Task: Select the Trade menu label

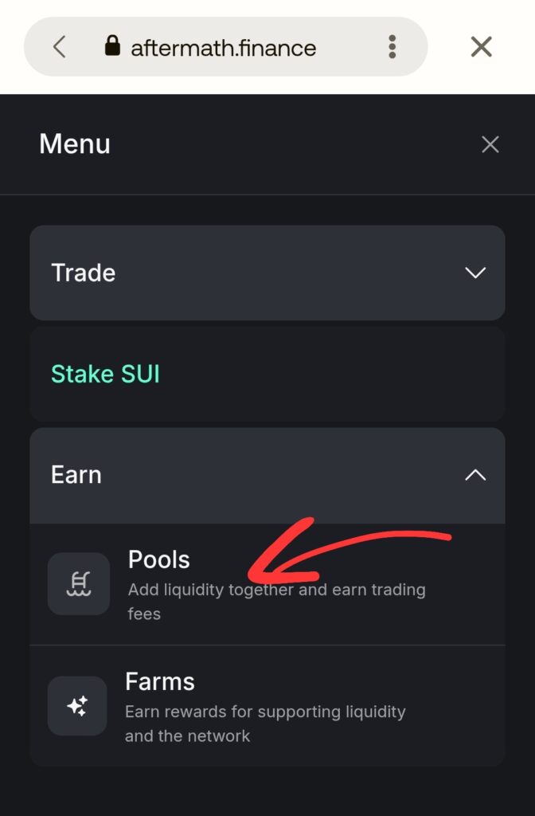Action: point(83,273)
